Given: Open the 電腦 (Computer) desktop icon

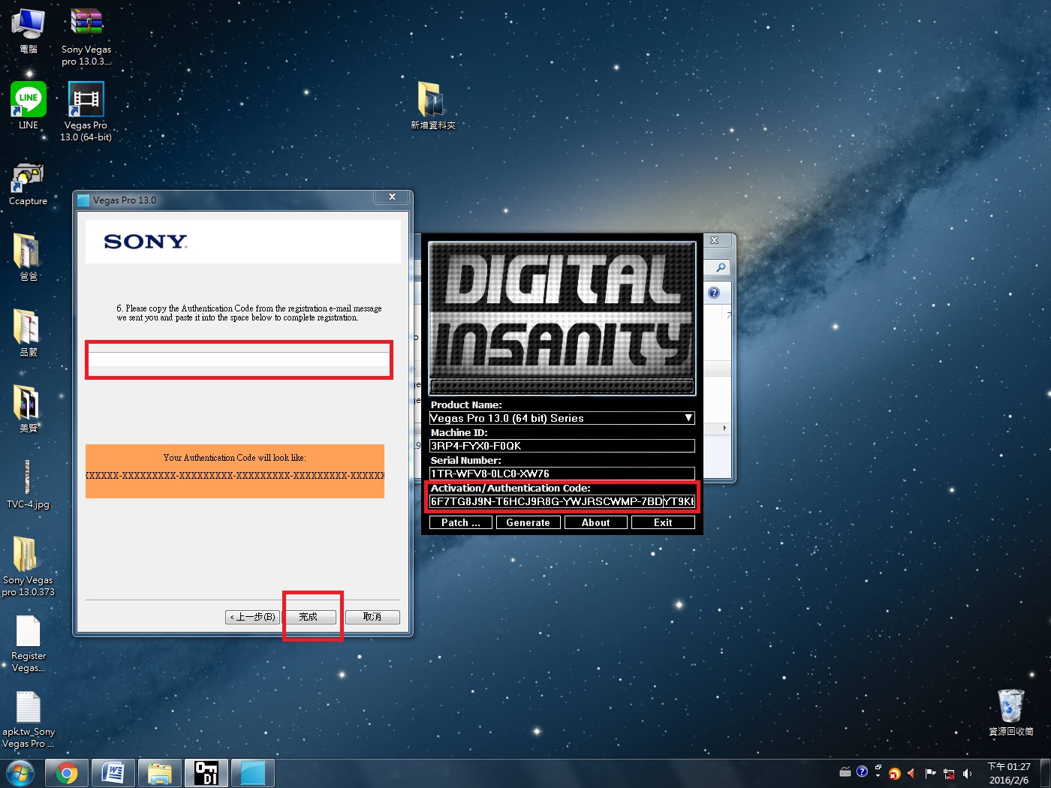Looking at the screenshot, I should 29,30.
